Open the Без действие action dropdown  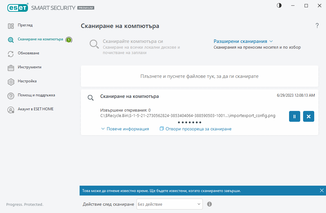(169, 204)
